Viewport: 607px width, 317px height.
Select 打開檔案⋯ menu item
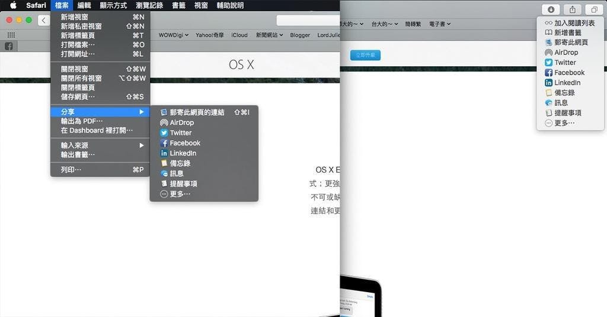(x=100, y=45)
